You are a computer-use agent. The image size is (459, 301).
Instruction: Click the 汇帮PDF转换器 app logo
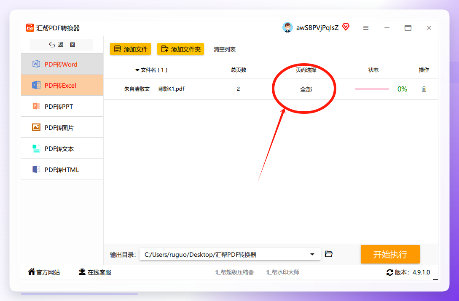point(30,28)
